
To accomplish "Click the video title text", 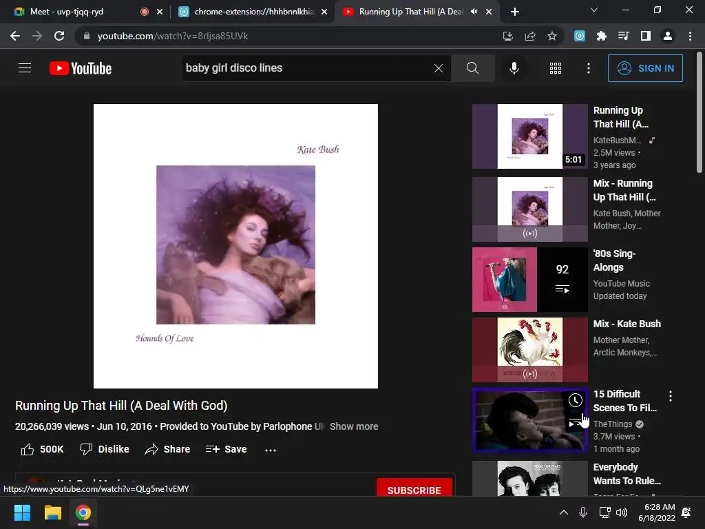I will pos(121,406).
